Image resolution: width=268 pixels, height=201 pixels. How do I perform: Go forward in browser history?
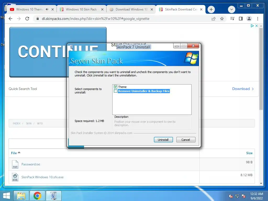click(x=19, y=19)
